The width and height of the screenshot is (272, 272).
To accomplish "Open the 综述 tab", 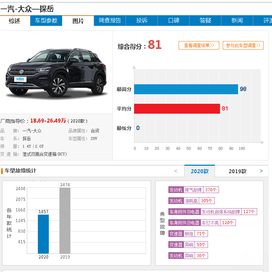I will click(x=15, y=21).
